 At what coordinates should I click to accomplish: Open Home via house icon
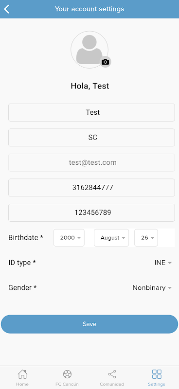[x=22, y=374]
